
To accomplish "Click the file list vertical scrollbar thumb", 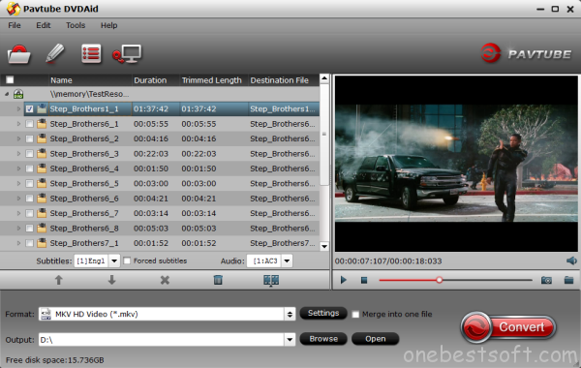I will pos(324,135).
